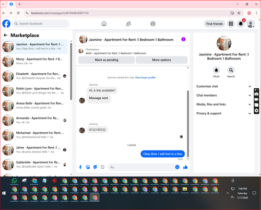Click Mark as pending button
This screenshot has width=261, height=210.
click(106, 60)
